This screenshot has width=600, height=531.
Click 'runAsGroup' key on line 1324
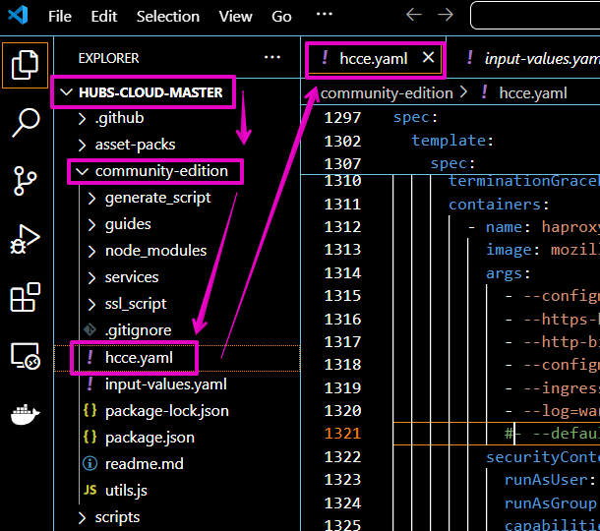(550, 503)
